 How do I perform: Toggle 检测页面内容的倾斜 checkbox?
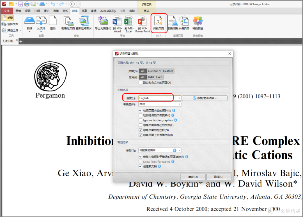[x=141, y=111]
